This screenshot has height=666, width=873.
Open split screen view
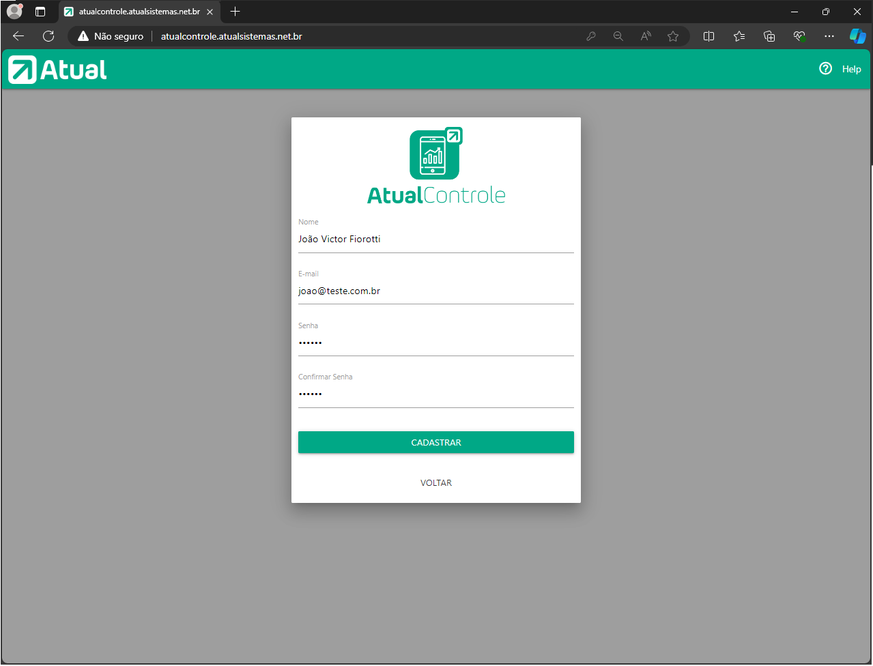(x=709, y=36)
